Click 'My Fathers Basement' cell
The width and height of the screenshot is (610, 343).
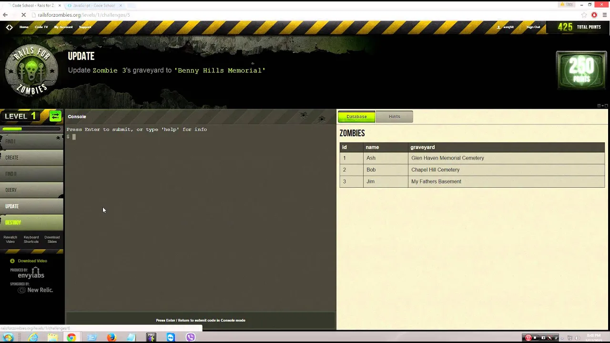pos(507,182)
